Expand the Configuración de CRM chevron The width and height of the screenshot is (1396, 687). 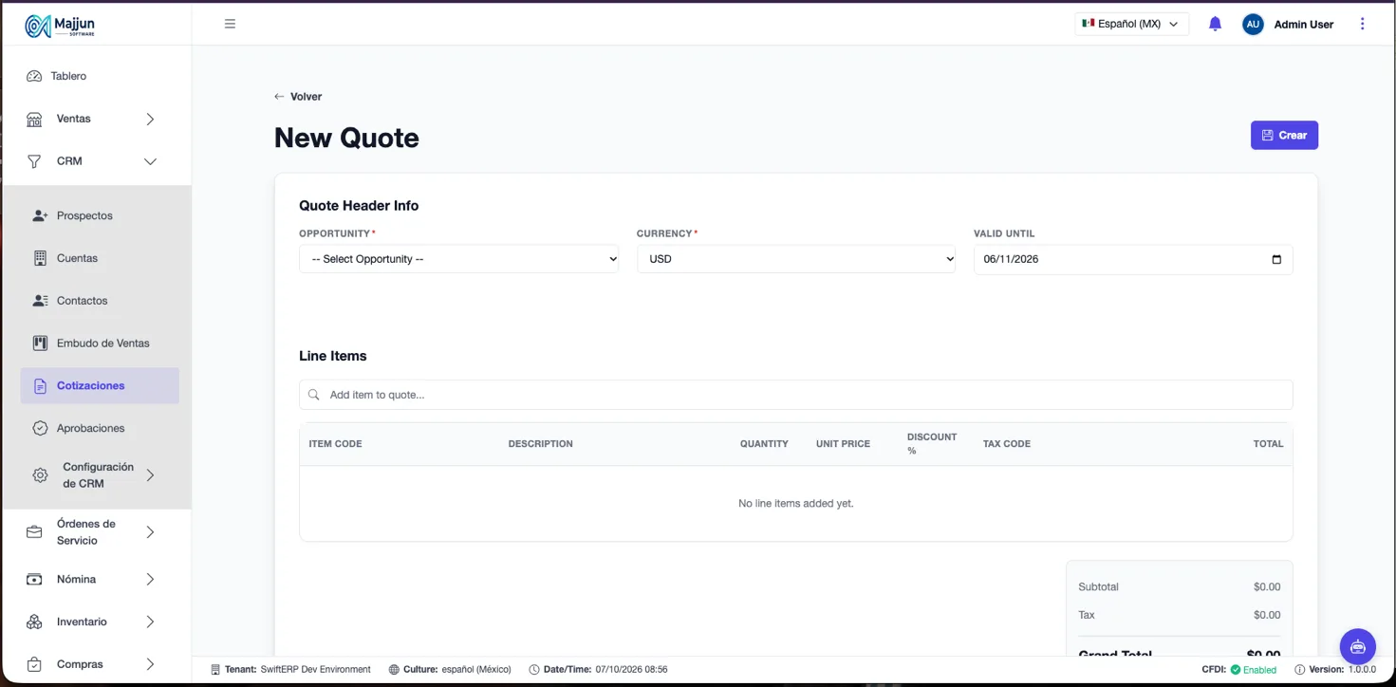tap(150, 475)
